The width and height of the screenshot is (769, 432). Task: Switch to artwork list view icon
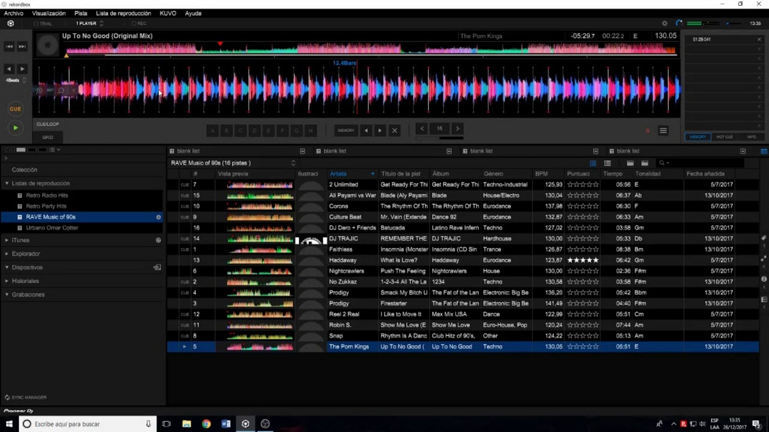point(607,163)
